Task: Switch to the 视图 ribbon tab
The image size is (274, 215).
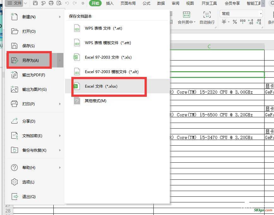Action: (190, 3)
